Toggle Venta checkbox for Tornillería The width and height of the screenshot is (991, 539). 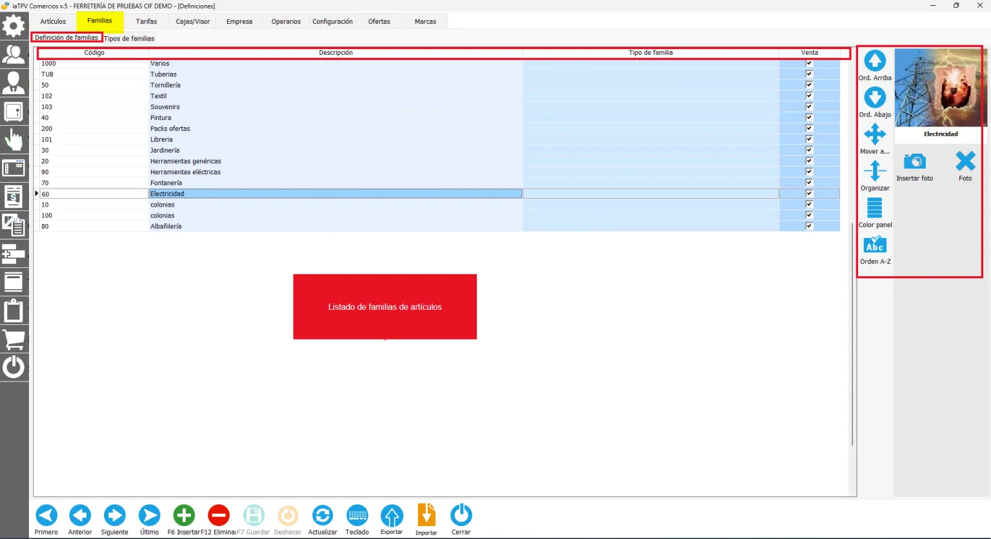pos(809,85)
